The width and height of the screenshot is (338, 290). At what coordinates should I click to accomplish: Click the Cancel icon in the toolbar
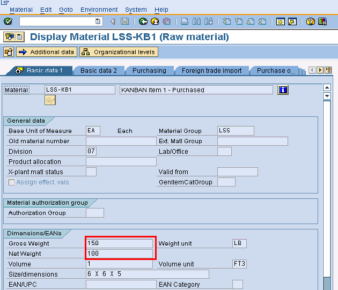[x=167, y=21]
